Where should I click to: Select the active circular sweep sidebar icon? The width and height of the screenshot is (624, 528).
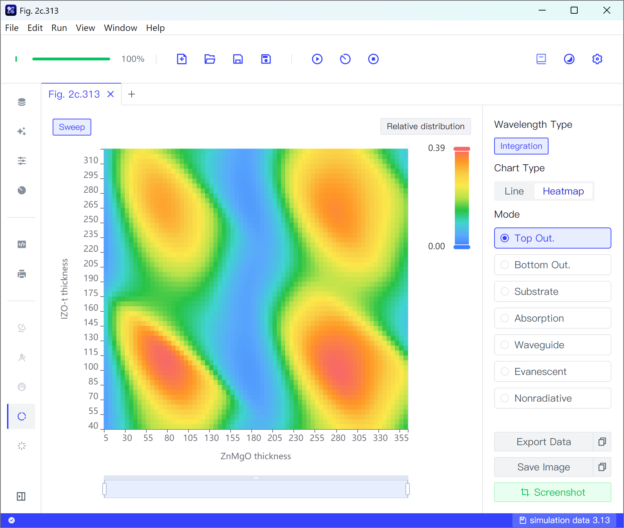coord(22,416)
